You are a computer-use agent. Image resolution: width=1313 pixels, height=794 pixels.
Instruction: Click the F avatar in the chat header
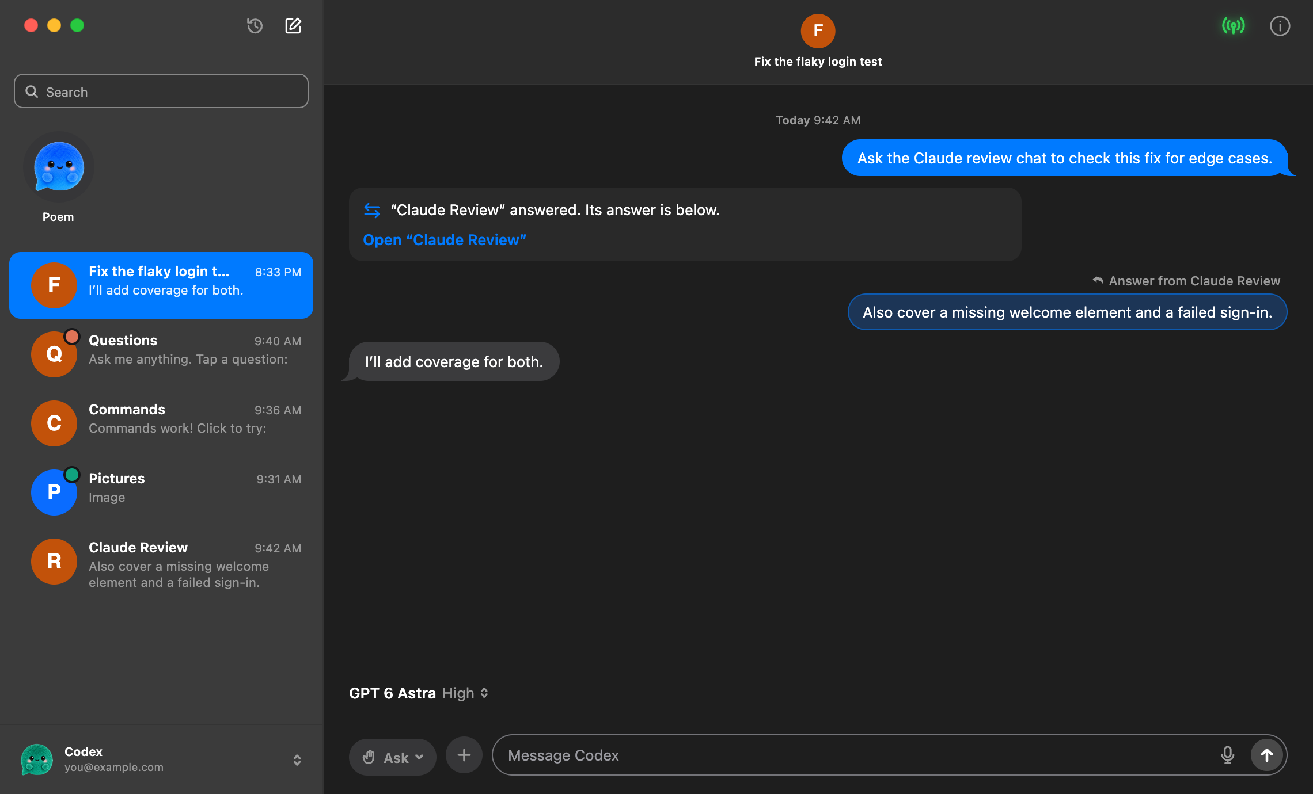coord(818,30)
